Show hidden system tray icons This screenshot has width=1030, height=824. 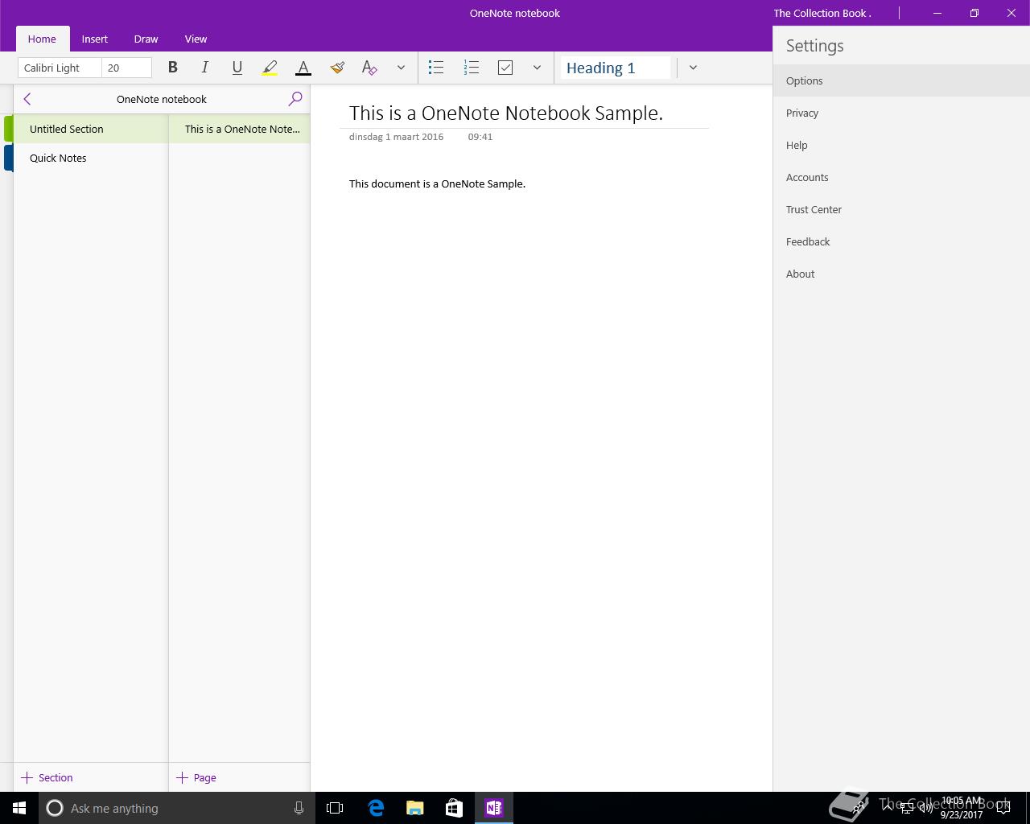[x=888, y=808]
